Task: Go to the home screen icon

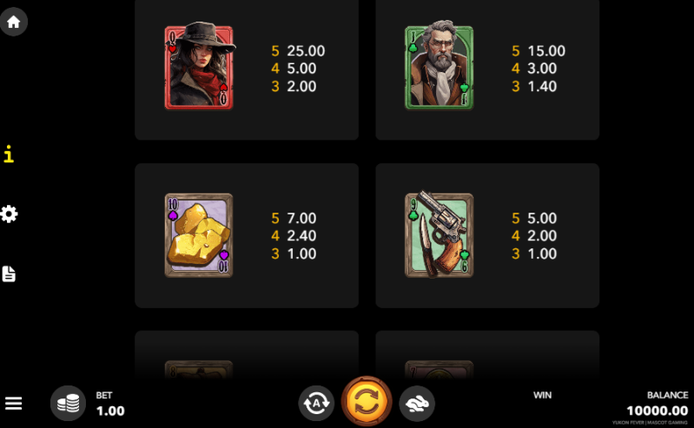Action: coord(14,22)
